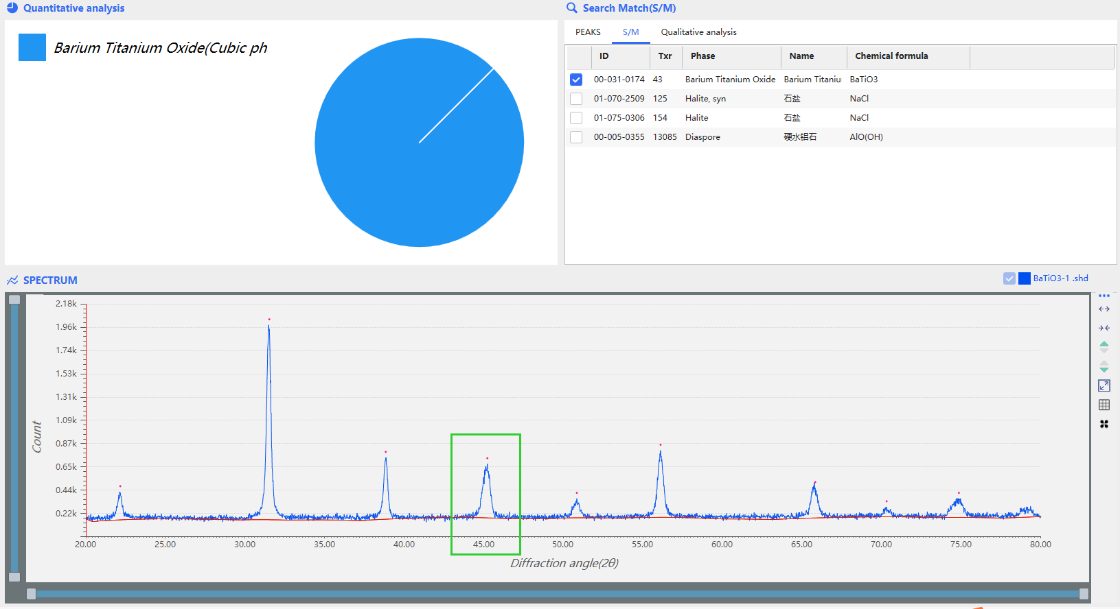Click the Search Match magnifier icon
This screenshot has width=1120, height=609.
(571, 8)
